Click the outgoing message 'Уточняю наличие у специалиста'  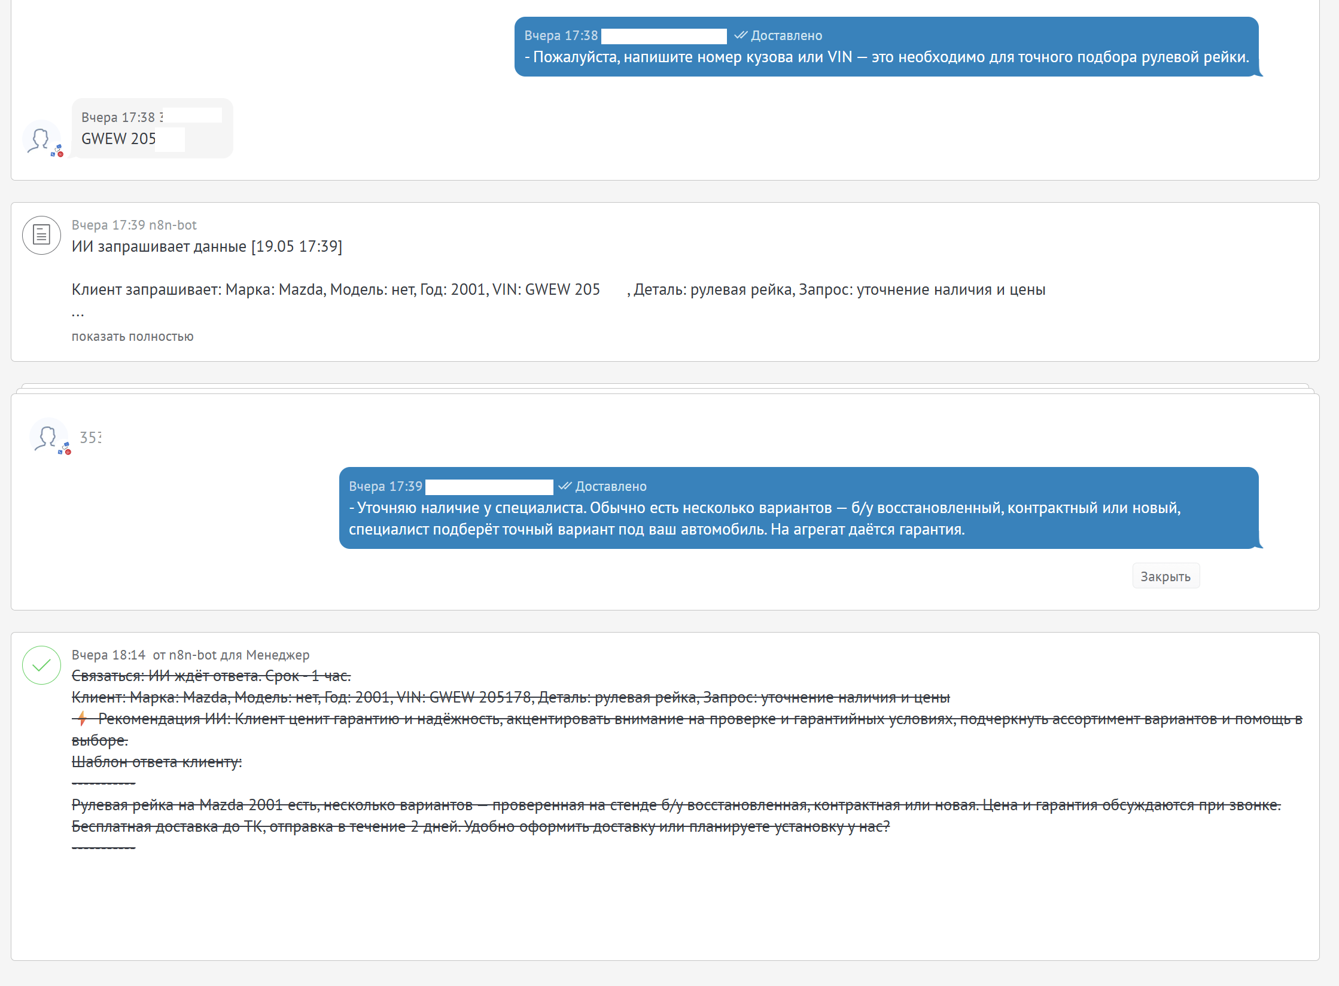(x=799, y=508)
